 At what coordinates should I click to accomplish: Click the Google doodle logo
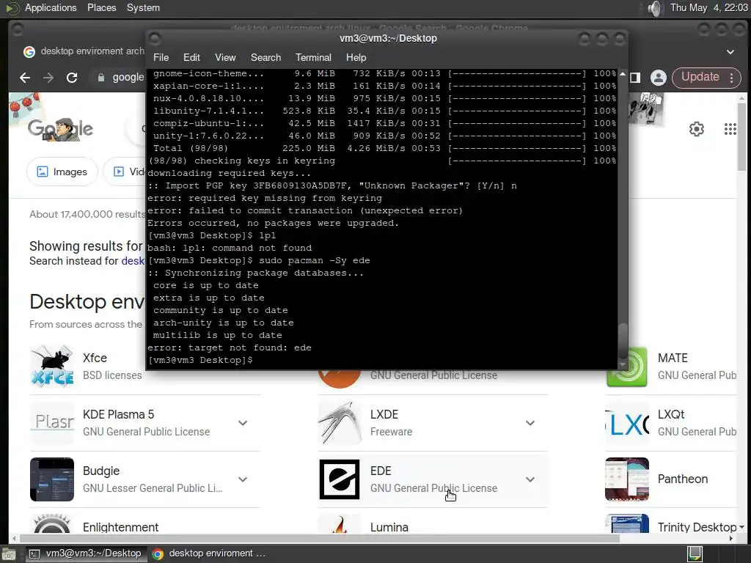(60, 129)
